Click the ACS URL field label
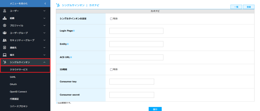260x111 pixels. pyautogui.click(x=65, y=57)
